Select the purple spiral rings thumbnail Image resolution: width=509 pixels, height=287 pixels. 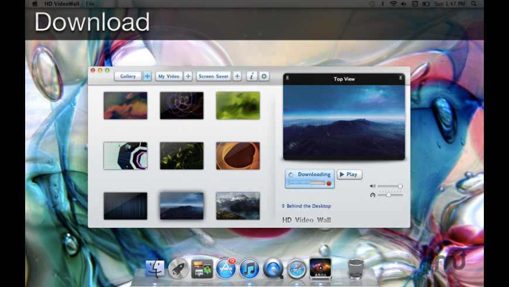click(x=181, y=105)
